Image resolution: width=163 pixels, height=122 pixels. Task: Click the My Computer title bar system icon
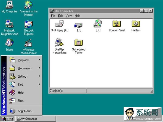(x=52, y=11)
